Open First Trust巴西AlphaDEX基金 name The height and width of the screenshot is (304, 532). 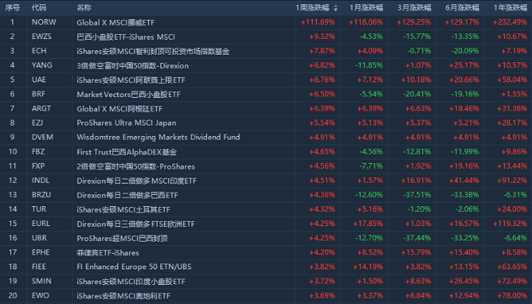[x=126, y=152]
